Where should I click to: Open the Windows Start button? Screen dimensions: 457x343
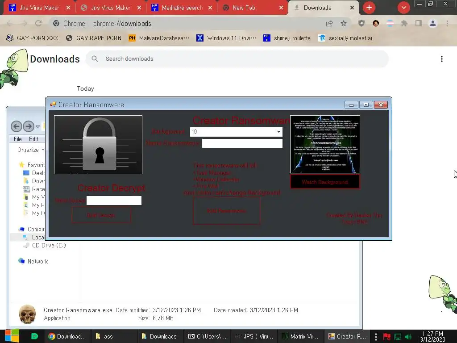point(12,336)
